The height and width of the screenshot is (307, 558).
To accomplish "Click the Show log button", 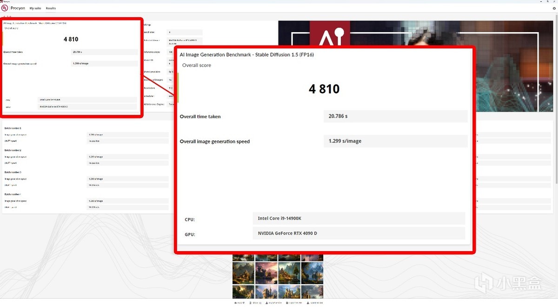I will (x=255, y=303).
